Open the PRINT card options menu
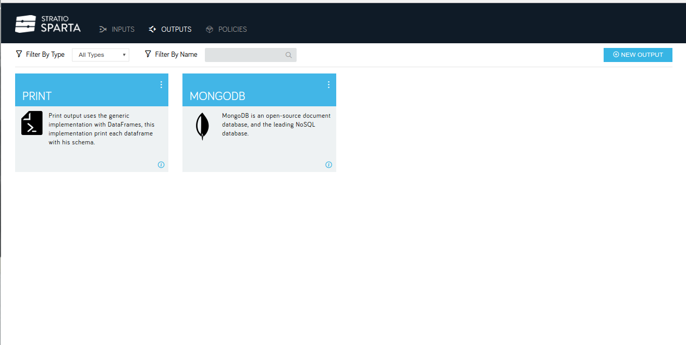 (x=161, y=84)
